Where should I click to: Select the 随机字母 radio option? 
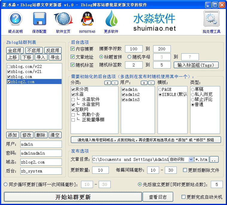coord(129,57)
